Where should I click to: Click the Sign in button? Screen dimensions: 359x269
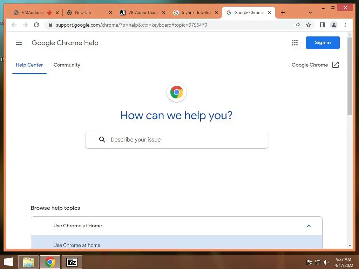tap(323, 42)
